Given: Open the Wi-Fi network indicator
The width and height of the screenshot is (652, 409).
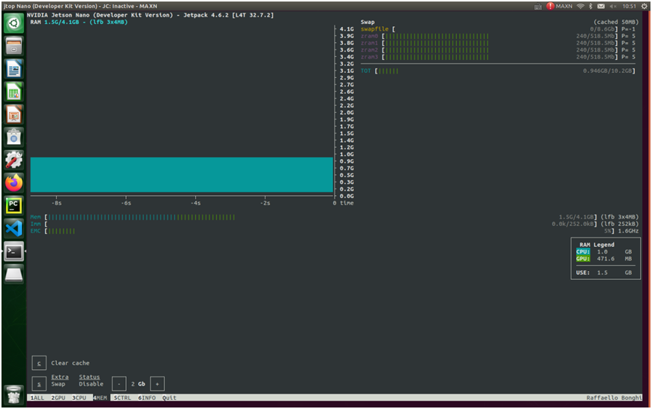Looking at the screenshot, I should (581, 6).
